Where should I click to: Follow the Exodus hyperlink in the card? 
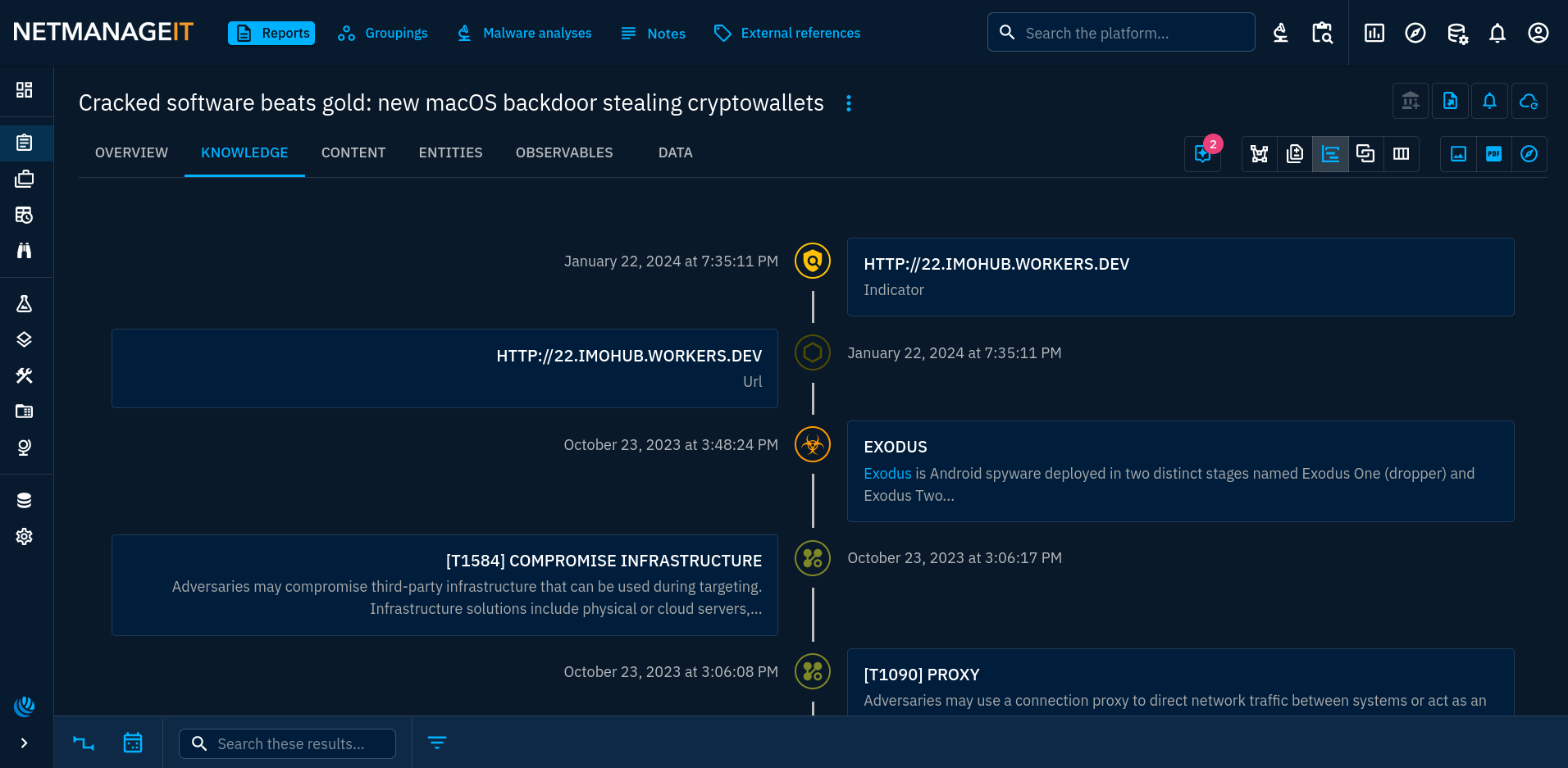click(x=887, y=473)
